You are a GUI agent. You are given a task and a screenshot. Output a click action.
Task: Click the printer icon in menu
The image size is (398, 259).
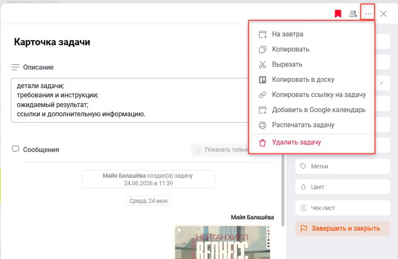point(262,125)
